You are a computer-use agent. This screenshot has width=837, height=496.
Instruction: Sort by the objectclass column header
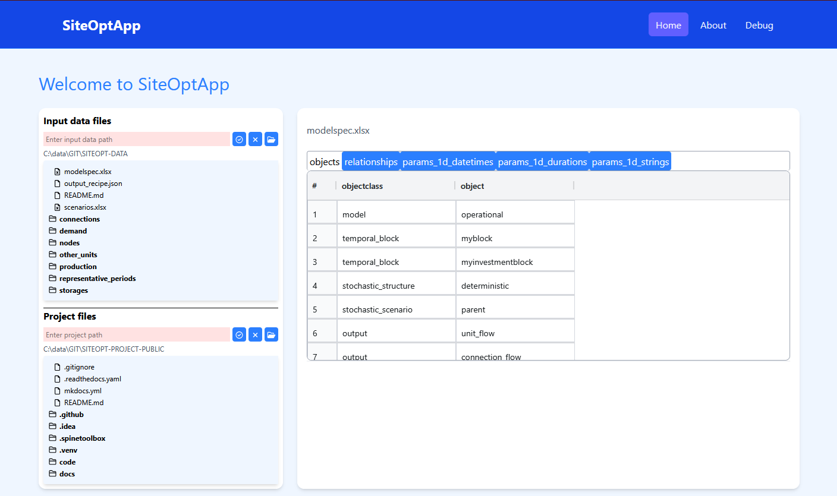point(362,186)
